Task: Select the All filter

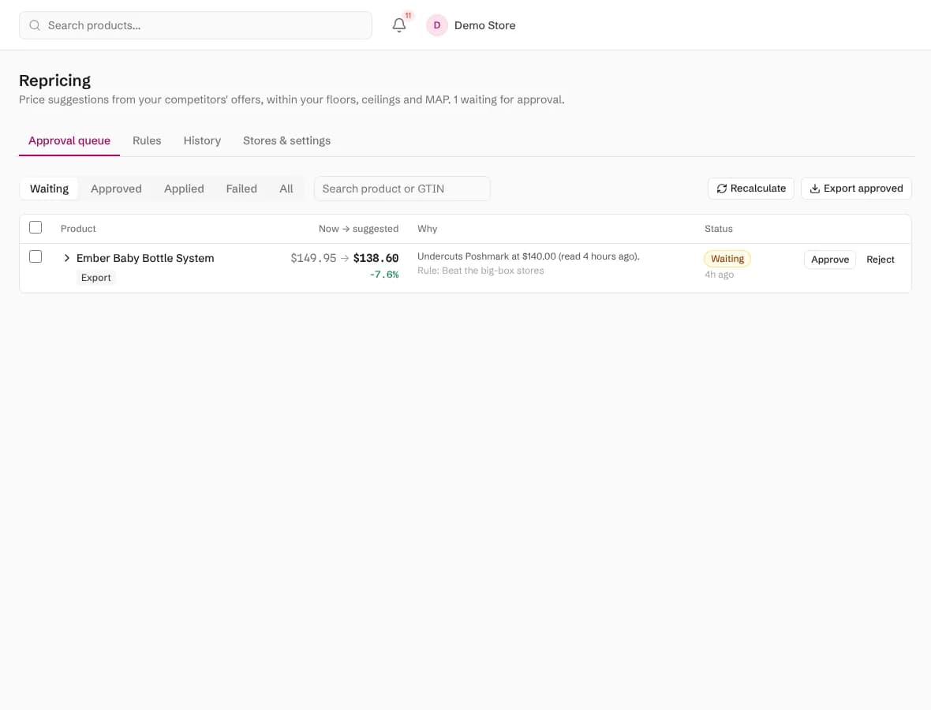Action: tap(286, 189)
